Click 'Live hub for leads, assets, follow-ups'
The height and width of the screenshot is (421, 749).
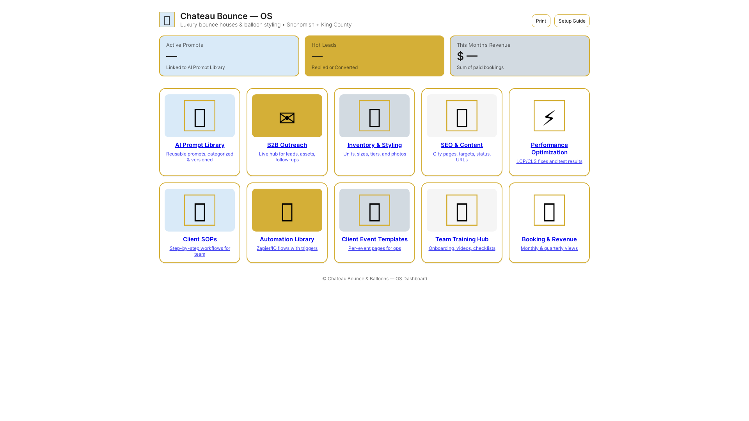click(x=287, y=157)
